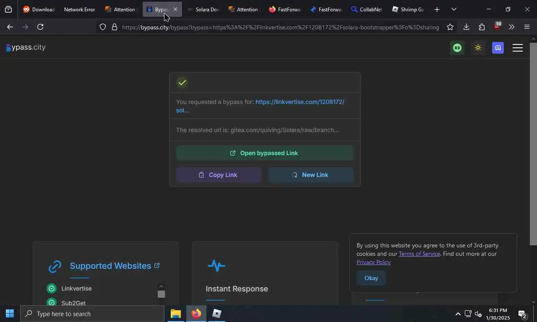Accept cookies with Okay button

371,278
